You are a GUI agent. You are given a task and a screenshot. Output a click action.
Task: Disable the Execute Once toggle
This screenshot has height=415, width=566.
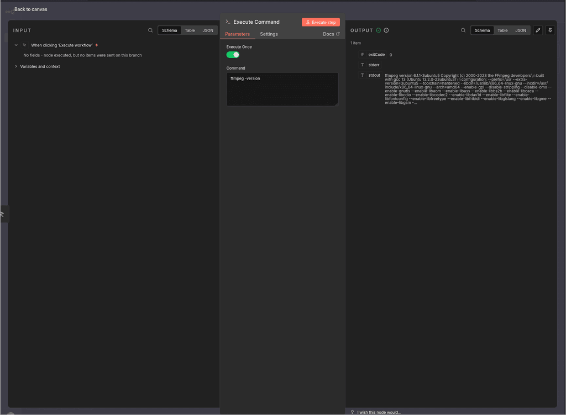pos(233,55)
